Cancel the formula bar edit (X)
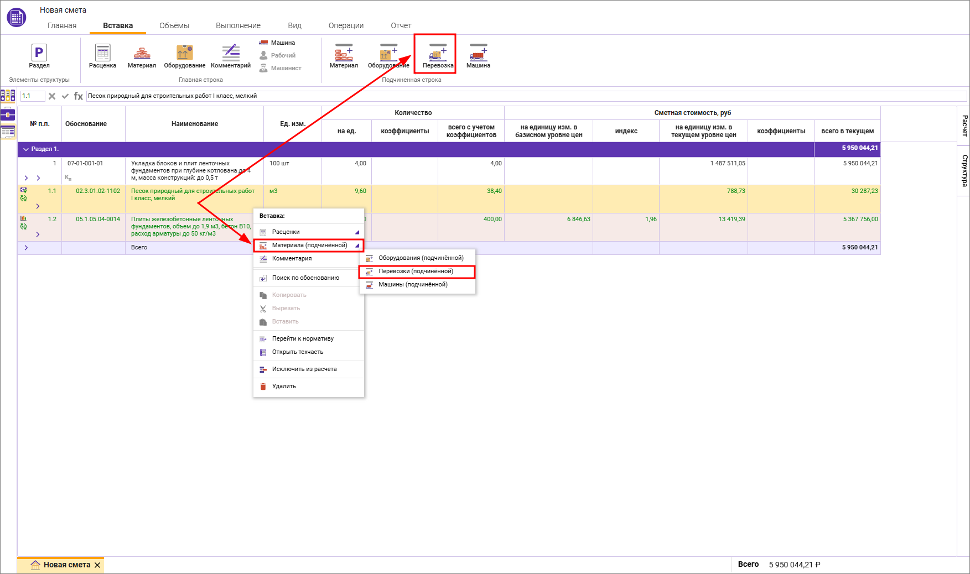970x574 pixels. [x=52, y=96]
